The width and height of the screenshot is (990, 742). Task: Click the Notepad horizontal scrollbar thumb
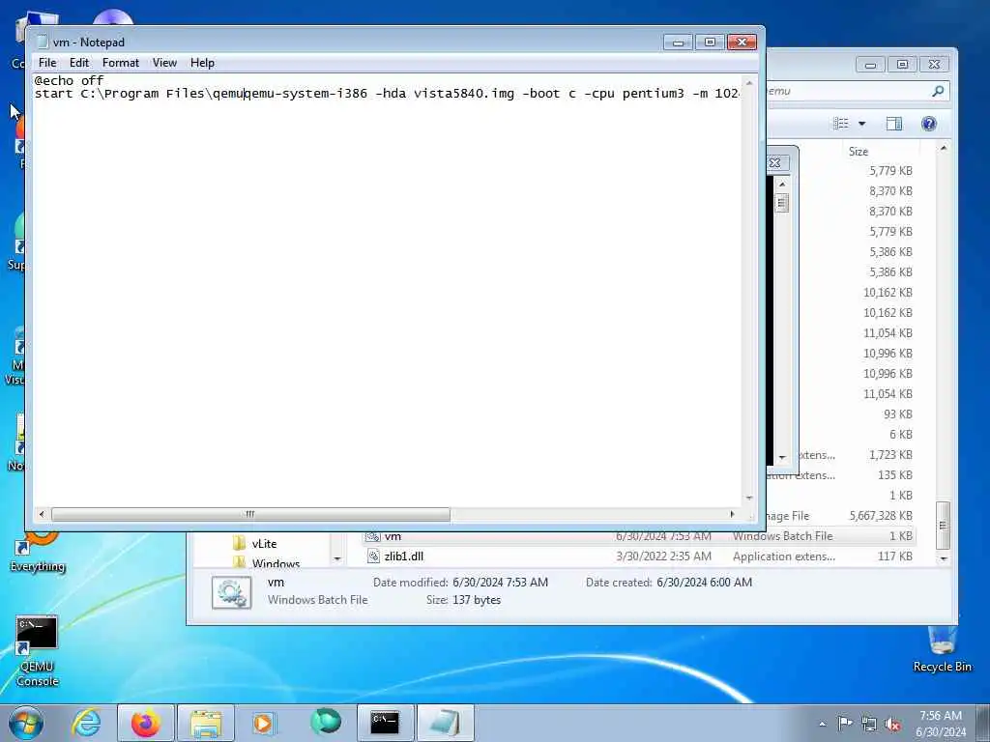coord(250,514)
